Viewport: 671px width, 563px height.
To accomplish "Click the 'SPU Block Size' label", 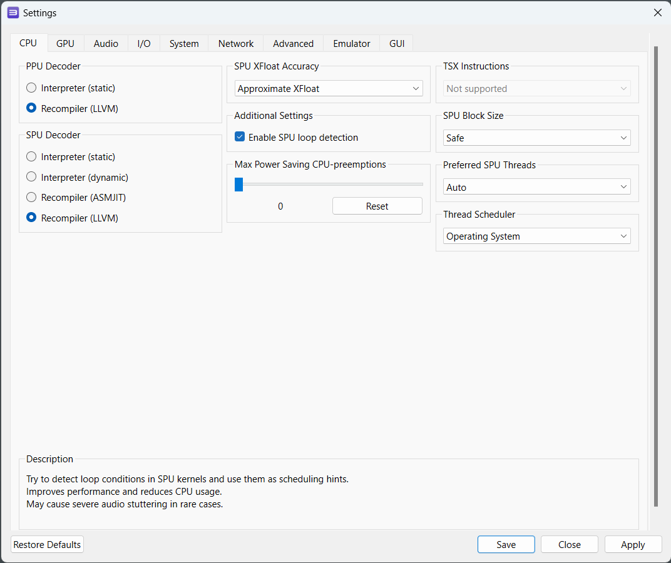I will tap(473, 116).
